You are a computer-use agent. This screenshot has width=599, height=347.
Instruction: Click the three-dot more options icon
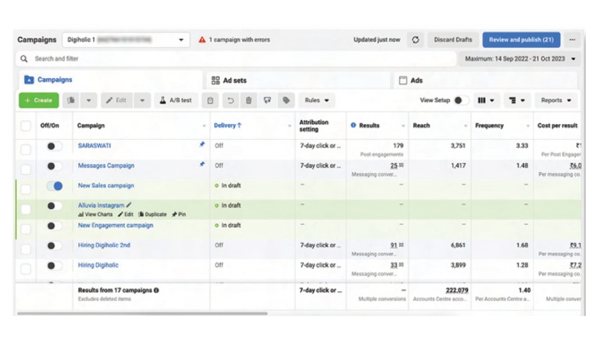(572, 40)
